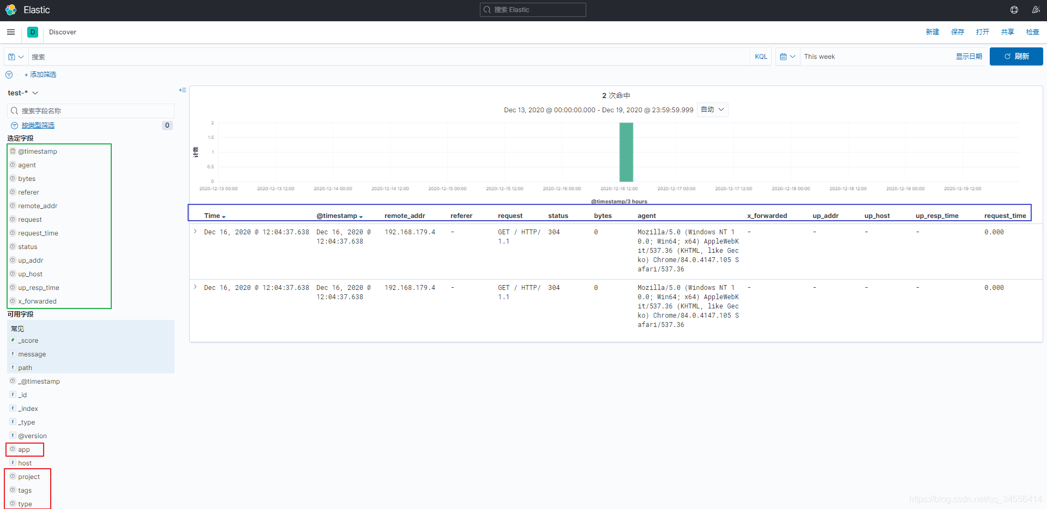Select the type available field
The width and height of the screenshot is (1047, 509).
(25, 504)
